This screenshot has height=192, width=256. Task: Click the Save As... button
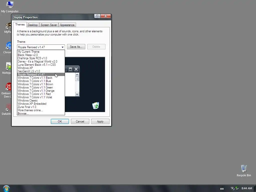tap(76, 47)
